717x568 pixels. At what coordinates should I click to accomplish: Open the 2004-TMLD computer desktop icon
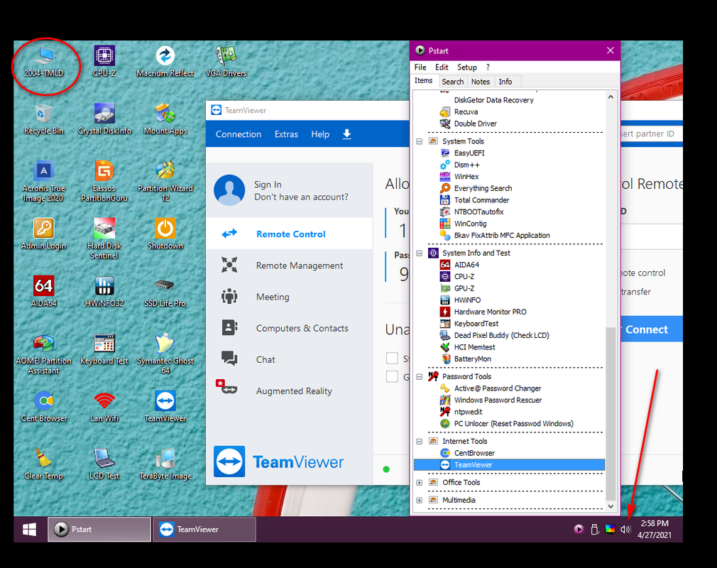44,62
